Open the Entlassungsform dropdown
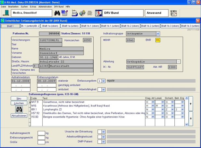The image size is (201, 148). (x=104, y=81)
